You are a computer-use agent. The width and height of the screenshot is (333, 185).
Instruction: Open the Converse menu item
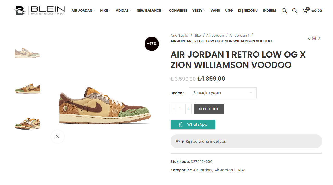coord(178,11)
